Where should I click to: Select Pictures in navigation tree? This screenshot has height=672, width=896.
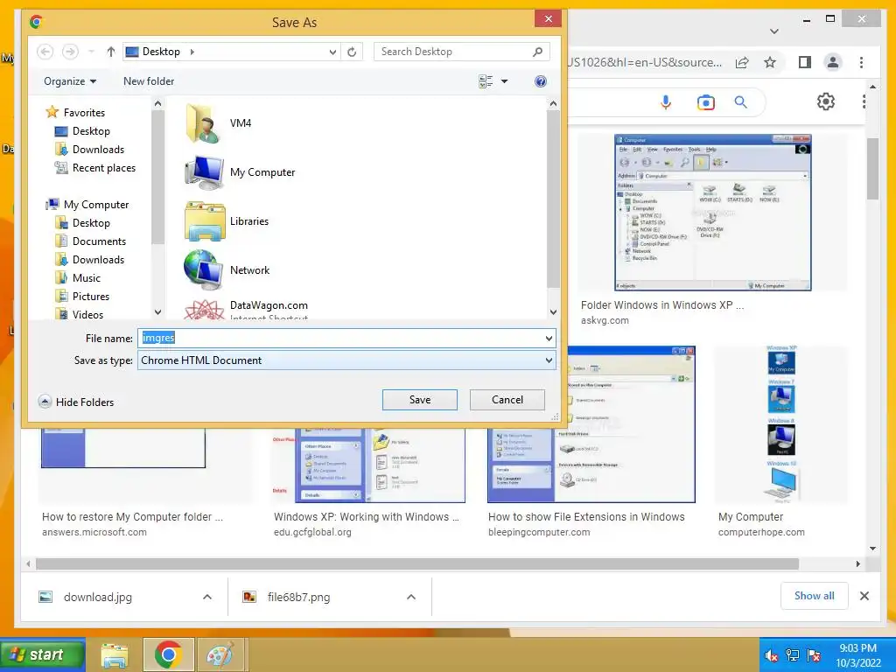[x=81, y=296]
